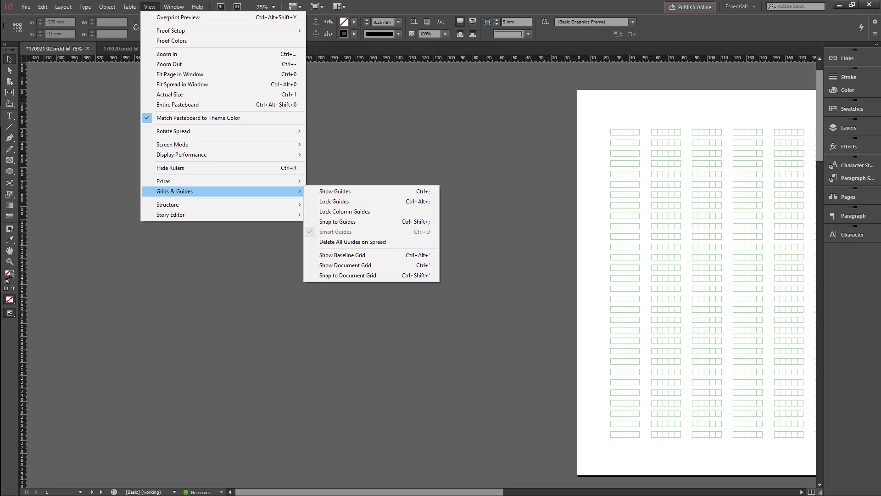Expand the Basic Graphics Frame style dropdown
The width and height of the screenshot is (881, 496).
tap(633, 22)
